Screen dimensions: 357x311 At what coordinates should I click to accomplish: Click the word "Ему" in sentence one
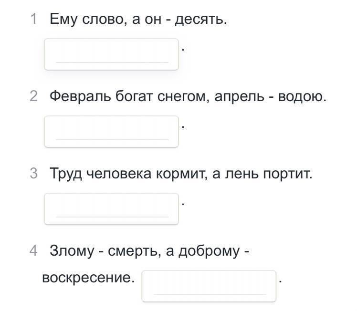pyautogui.click(x=63, y=19)
